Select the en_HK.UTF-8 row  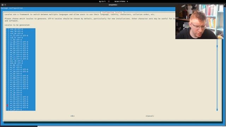20,86
